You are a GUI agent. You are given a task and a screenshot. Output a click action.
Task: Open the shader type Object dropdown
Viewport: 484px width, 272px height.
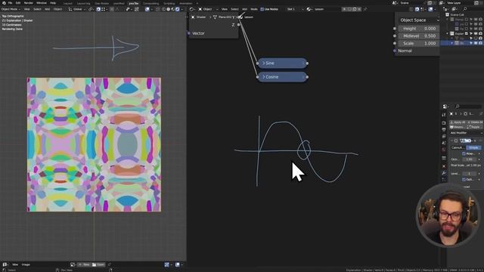tap(208, 9)
